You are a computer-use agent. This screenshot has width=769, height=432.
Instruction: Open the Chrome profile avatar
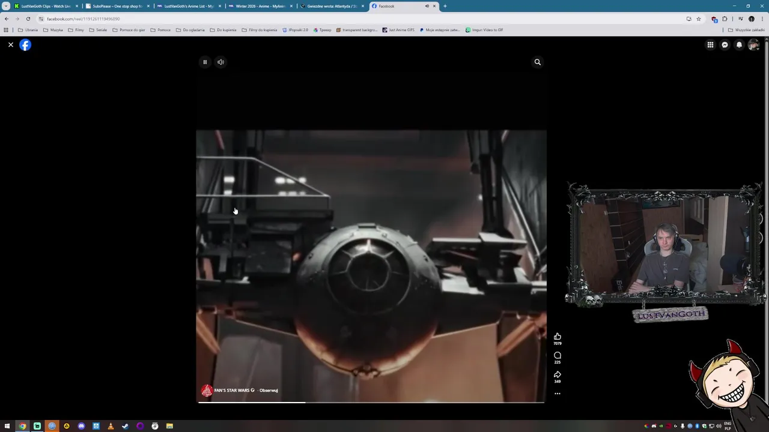[751, 19]
